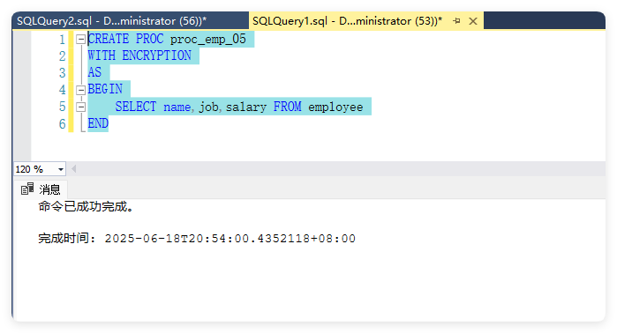Click the CREATE keyword on line 1

click(109, 39)
